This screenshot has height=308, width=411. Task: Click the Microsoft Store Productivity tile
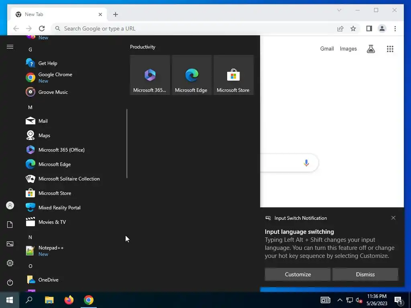[x=233, y=75]
